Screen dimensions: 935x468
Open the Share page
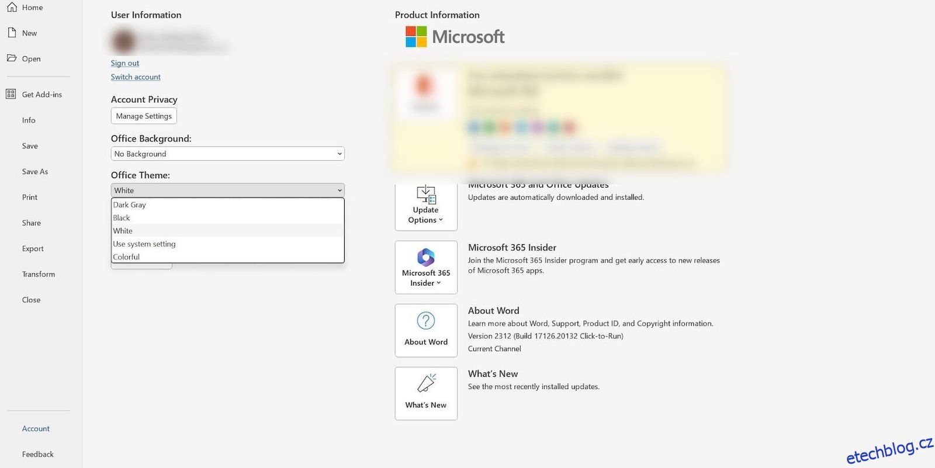click(32, 223)
